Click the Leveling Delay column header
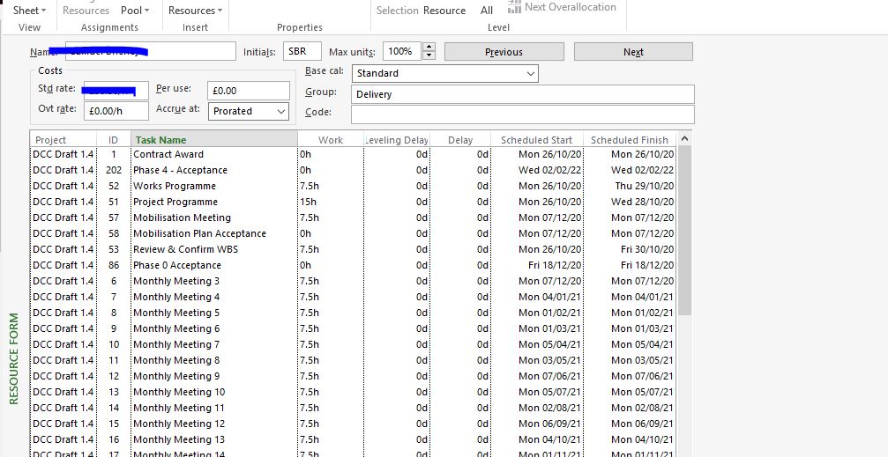 pyautogui.click(x=397, y=140)
